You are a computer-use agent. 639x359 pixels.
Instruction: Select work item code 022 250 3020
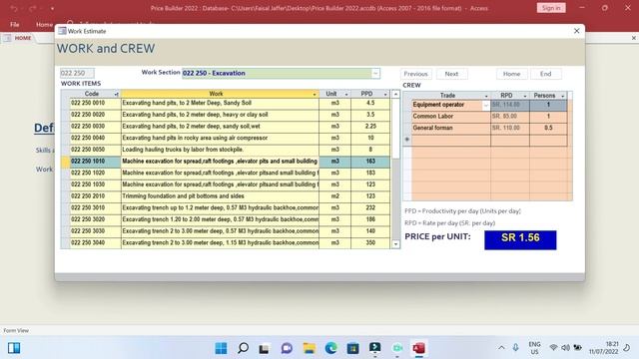point(95,219)
